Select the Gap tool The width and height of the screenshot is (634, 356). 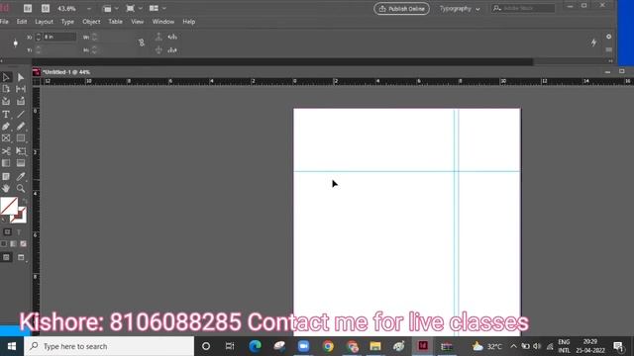pyautogui.click(x=21, y=89)
